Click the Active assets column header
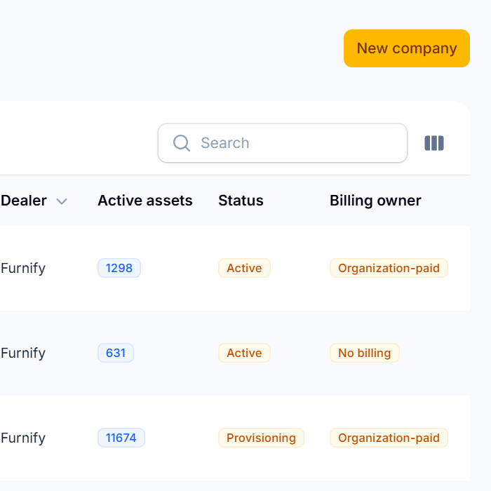 (145, 201)
